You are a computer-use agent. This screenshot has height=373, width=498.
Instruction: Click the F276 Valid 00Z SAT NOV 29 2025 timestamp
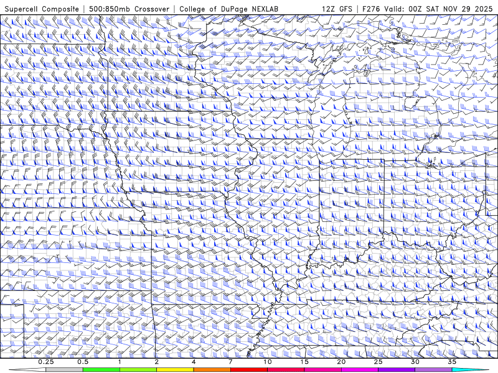(x=427, y=9)
